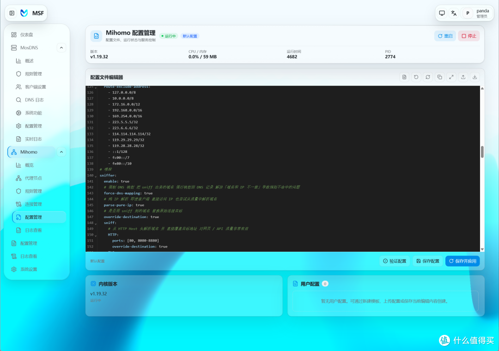Click the 默认配置 badge in header
This screenshot has height=351, width=499.
190,36
